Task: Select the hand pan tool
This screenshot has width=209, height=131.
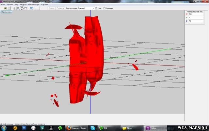Action: pyautogui.click(x=25, y=8)
